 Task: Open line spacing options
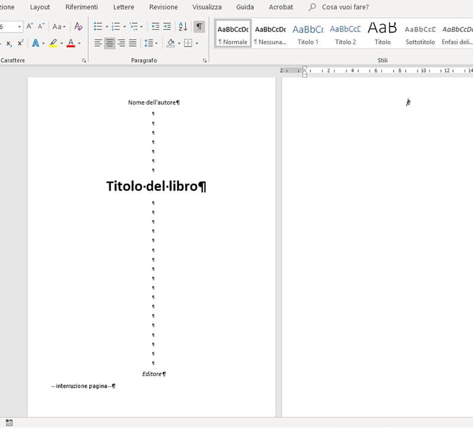[149, 43]
